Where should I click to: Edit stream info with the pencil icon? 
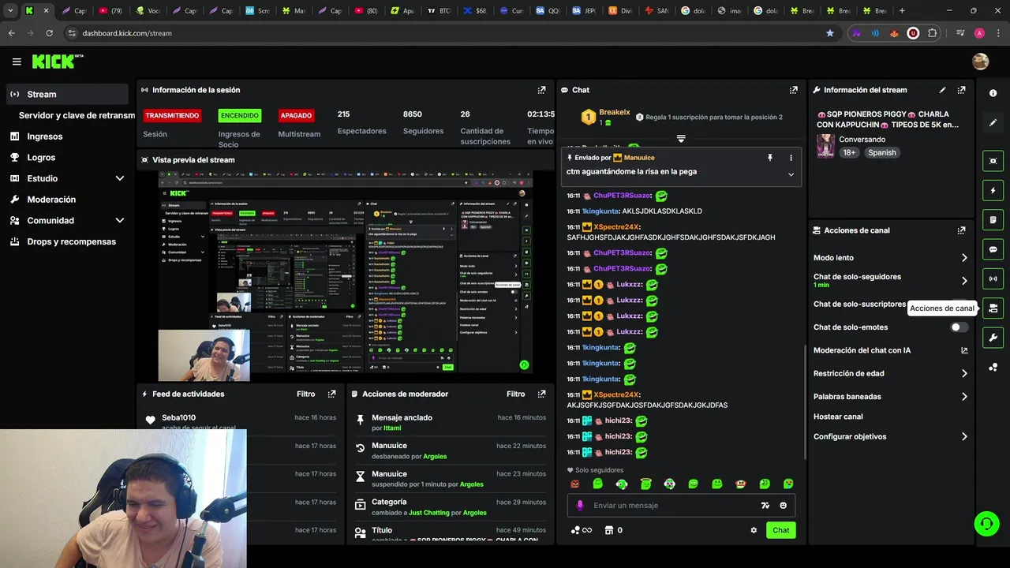[x=942, y=90]
